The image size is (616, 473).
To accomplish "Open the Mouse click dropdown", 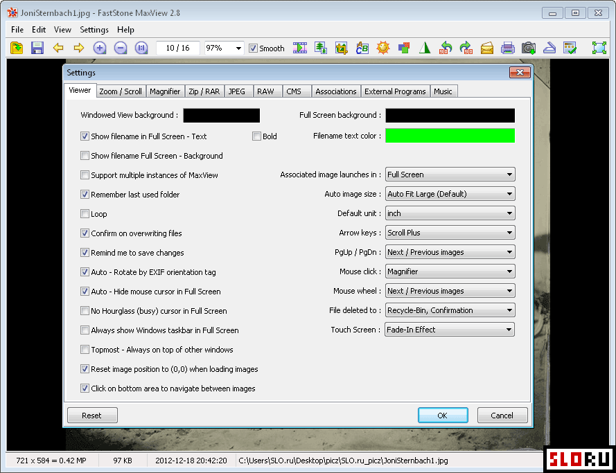I will click(x=450, y=271).
